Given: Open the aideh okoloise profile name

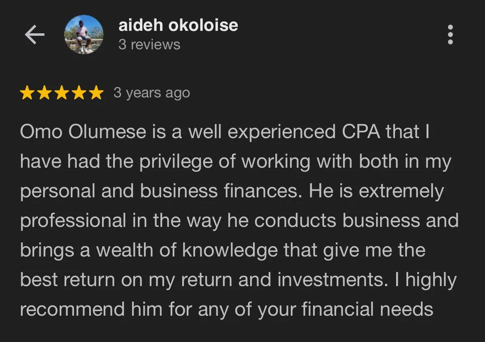Looking at the screenshot, I should point(178,25).
